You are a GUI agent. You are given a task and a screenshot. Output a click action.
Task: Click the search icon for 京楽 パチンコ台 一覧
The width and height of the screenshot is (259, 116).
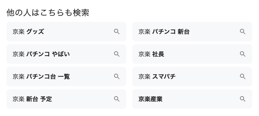(x=117, y=77)
